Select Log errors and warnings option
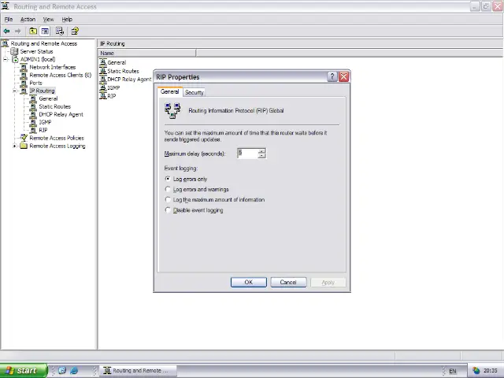This screenshot has width=504, height=378. pyautogui.click(x=168, y=189)
